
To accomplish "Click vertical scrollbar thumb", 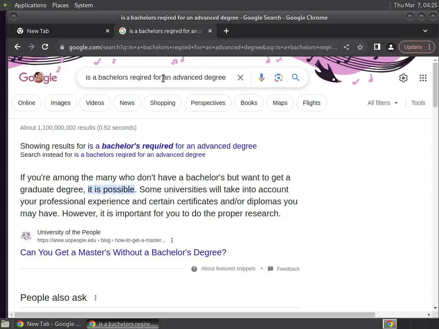I will [x=435, y=85].
